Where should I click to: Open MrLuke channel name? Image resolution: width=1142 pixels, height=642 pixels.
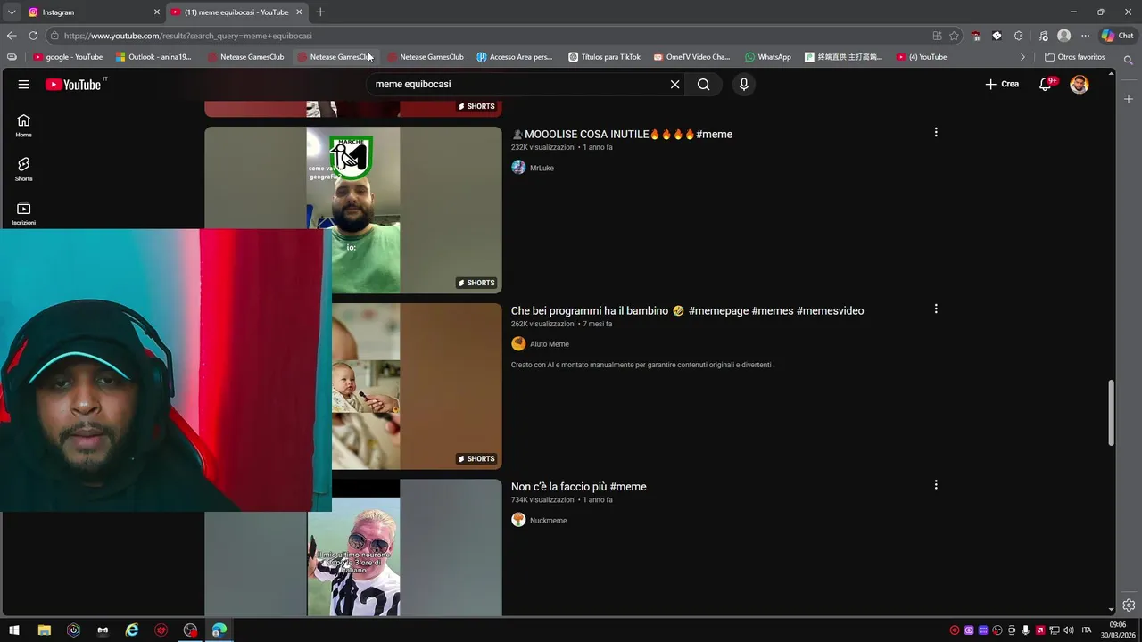click(x=542, y=168)
